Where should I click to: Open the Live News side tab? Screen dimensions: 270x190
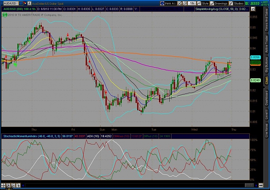[x=267, y=130]
